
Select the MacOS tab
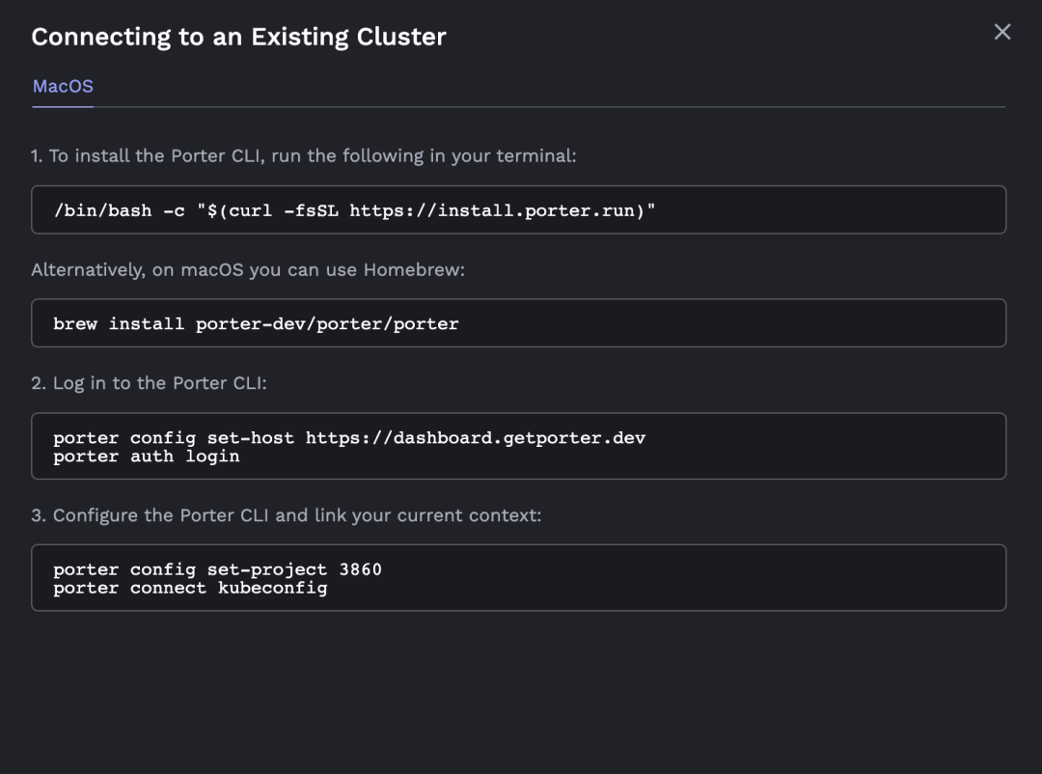coord(63,87)
